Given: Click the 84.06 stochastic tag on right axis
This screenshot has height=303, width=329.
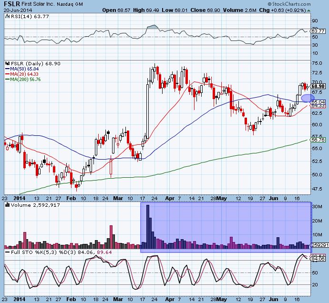Looking at the screenshot, I should (318, 259).
